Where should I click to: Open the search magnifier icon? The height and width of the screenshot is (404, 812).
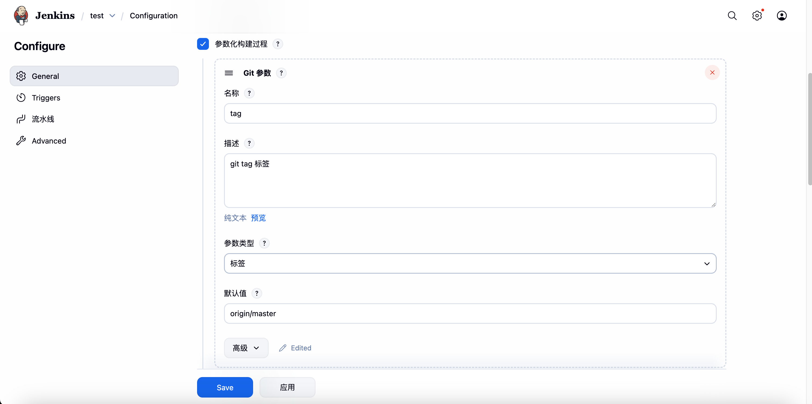tap(732, 15)
